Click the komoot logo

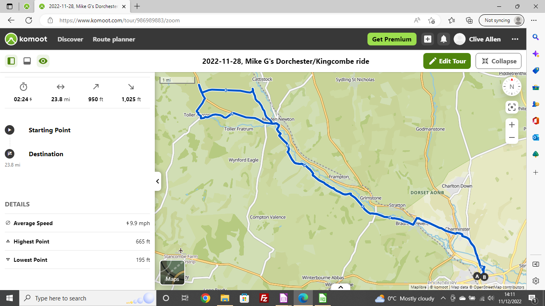click(x=26, y=39)
